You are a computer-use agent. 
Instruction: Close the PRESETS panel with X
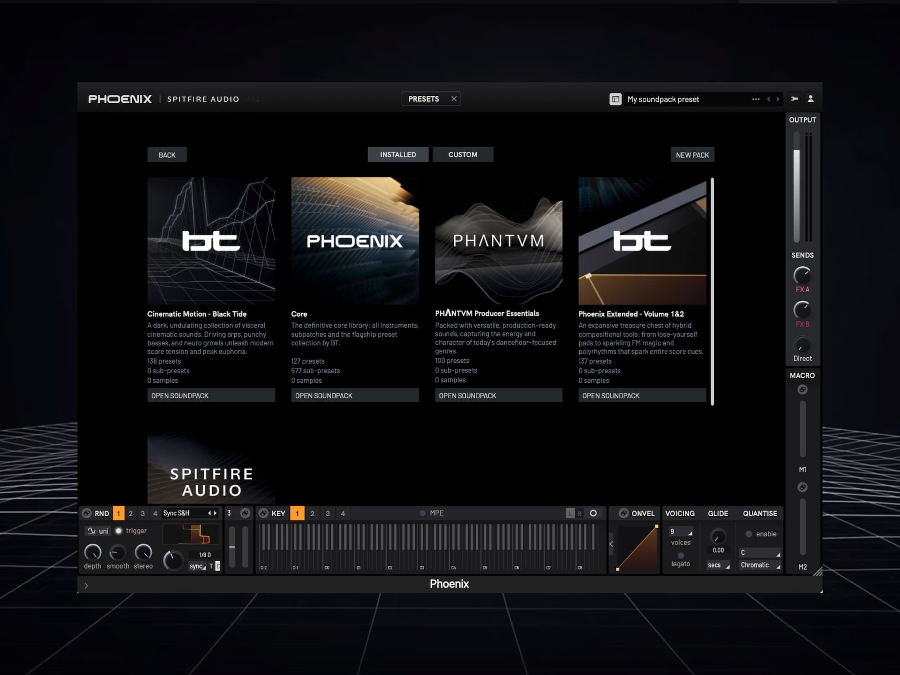pyautogui.click(x=454, y=99)
